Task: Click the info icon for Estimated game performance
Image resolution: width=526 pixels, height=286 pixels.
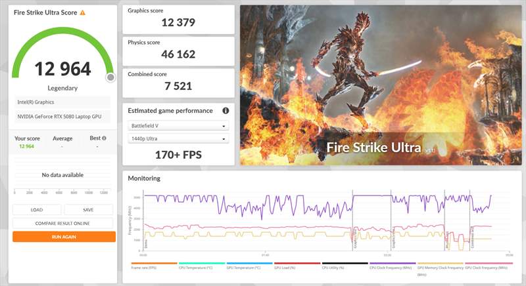Action: coord(226,111)
